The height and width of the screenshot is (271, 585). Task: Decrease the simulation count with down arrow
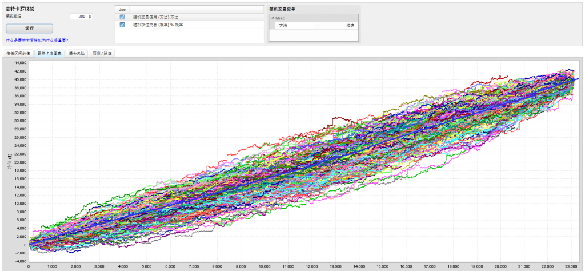pyautogui.click(x=90, y=18)
